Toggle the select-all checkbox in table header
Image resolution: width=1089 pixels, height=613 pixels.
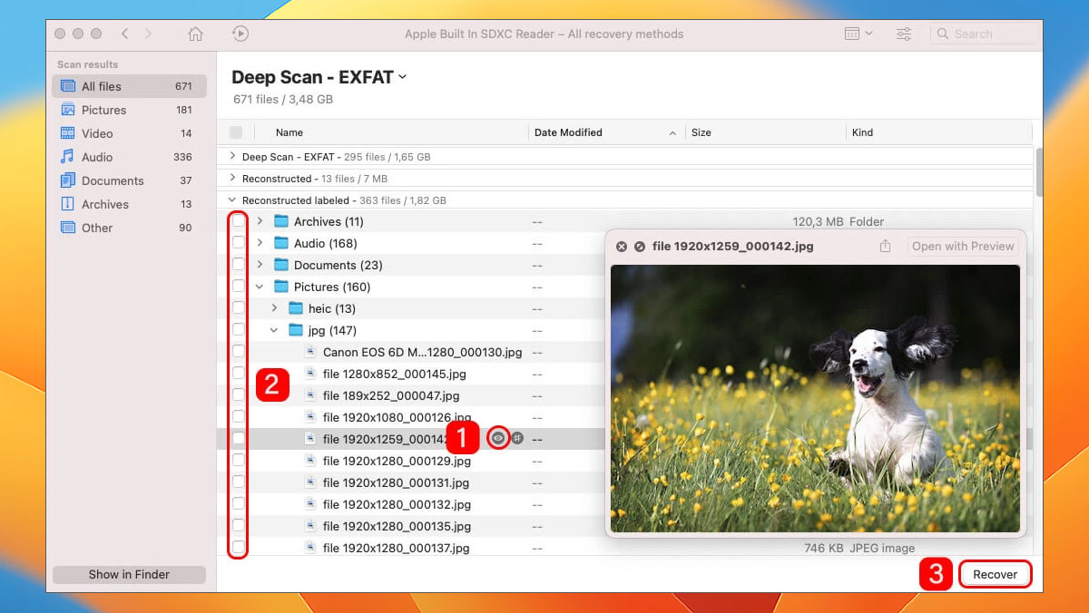236,132
